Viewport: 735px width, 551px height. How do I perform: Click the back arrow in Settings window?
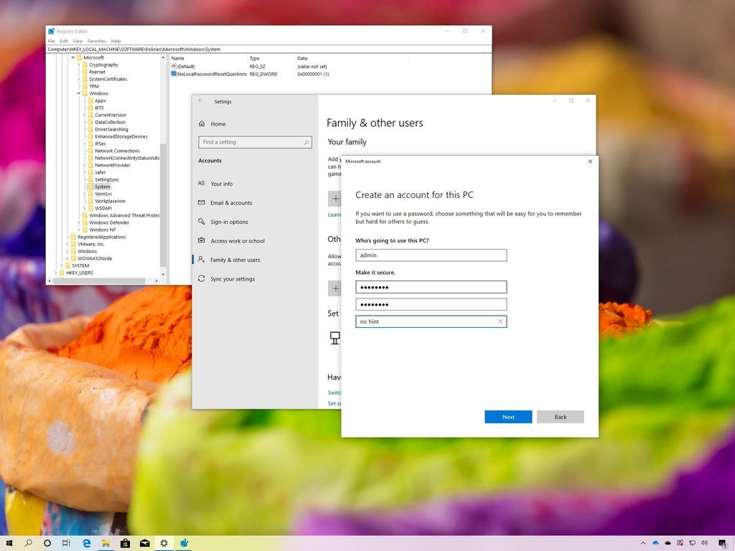(202, 102)
